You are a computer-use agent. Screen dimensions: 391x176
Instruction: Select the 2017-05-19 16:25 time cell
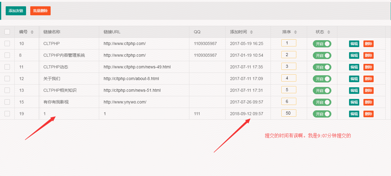pyautogui.click(x=248, y=43)
